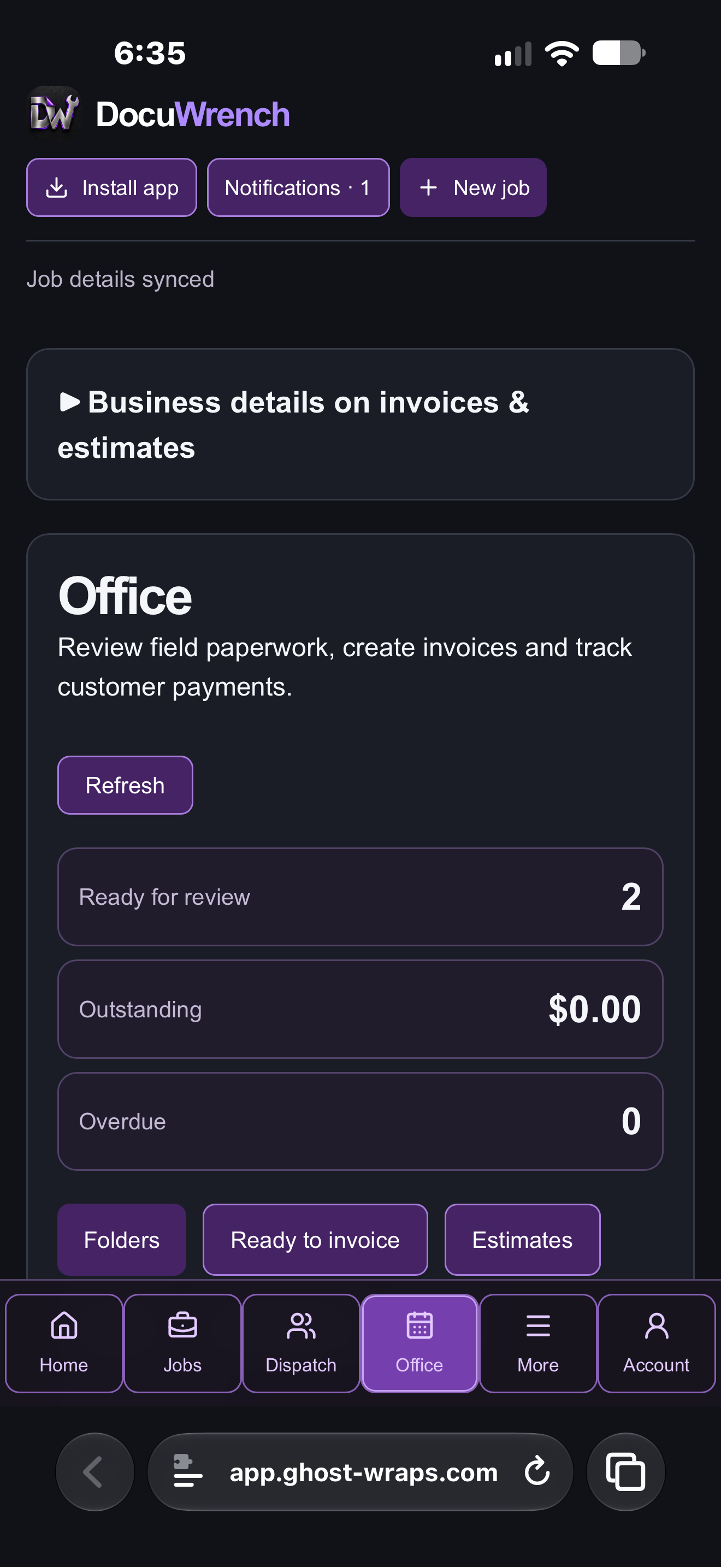The image size is (721, 1567).
Task: Open the Ready for review card
Action: tap(361, 897)
